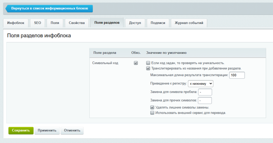Open the Доступ tab
The height and width of the screenshot is (143, 273).
tap(135, 23)
